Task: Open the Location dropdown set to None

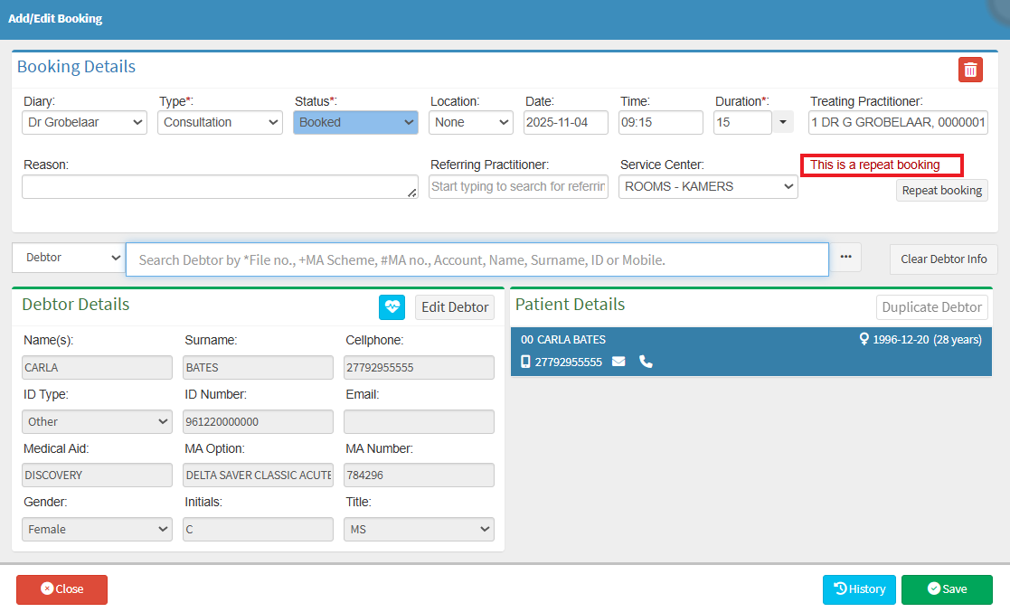Action: coord(471,123)
